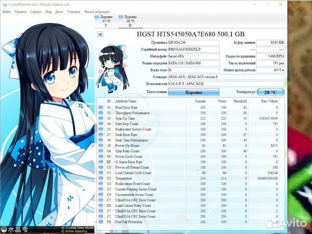Click status orb for Start/Stop Count

tap(101, 124)
